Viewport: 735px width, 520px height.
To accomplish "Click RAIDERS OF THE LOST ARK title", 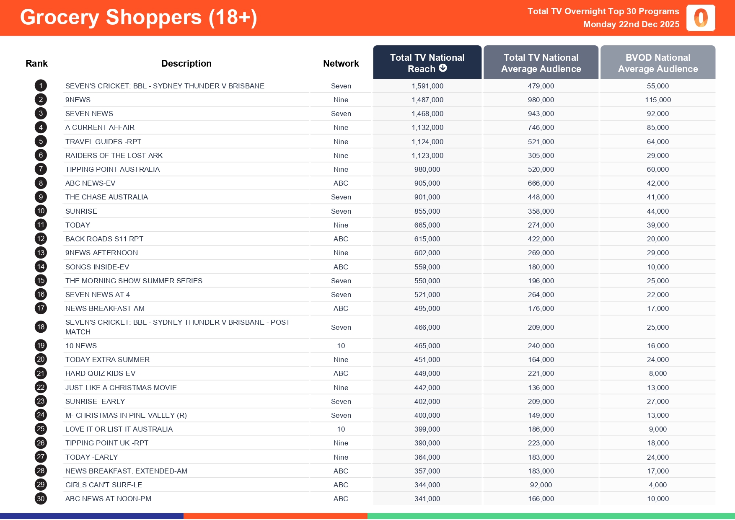I will pos(114,155).
